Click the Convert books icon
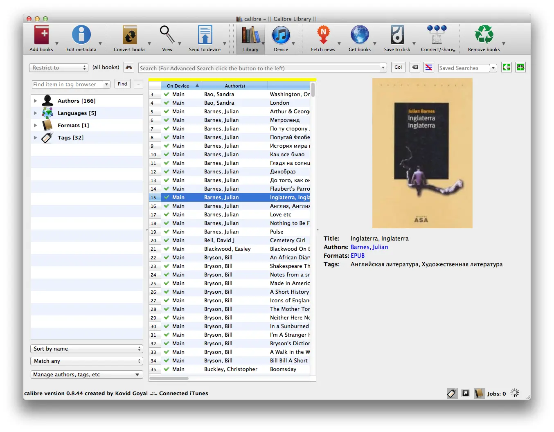The height and width of the screenshot is (432, 554). (x=130, y=35)
